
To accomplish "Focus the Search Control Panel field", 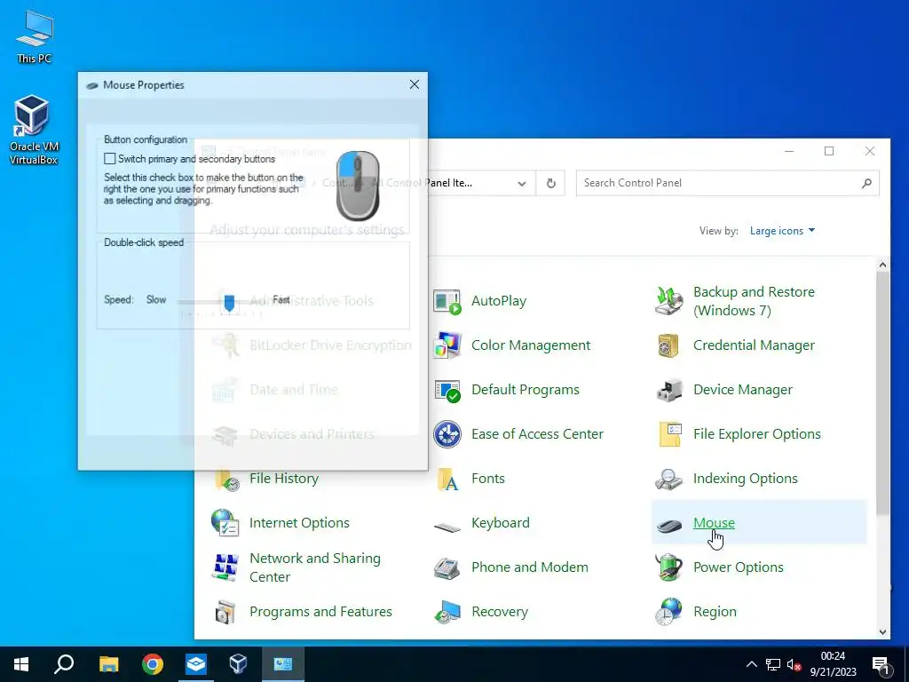I will (727, 183).
